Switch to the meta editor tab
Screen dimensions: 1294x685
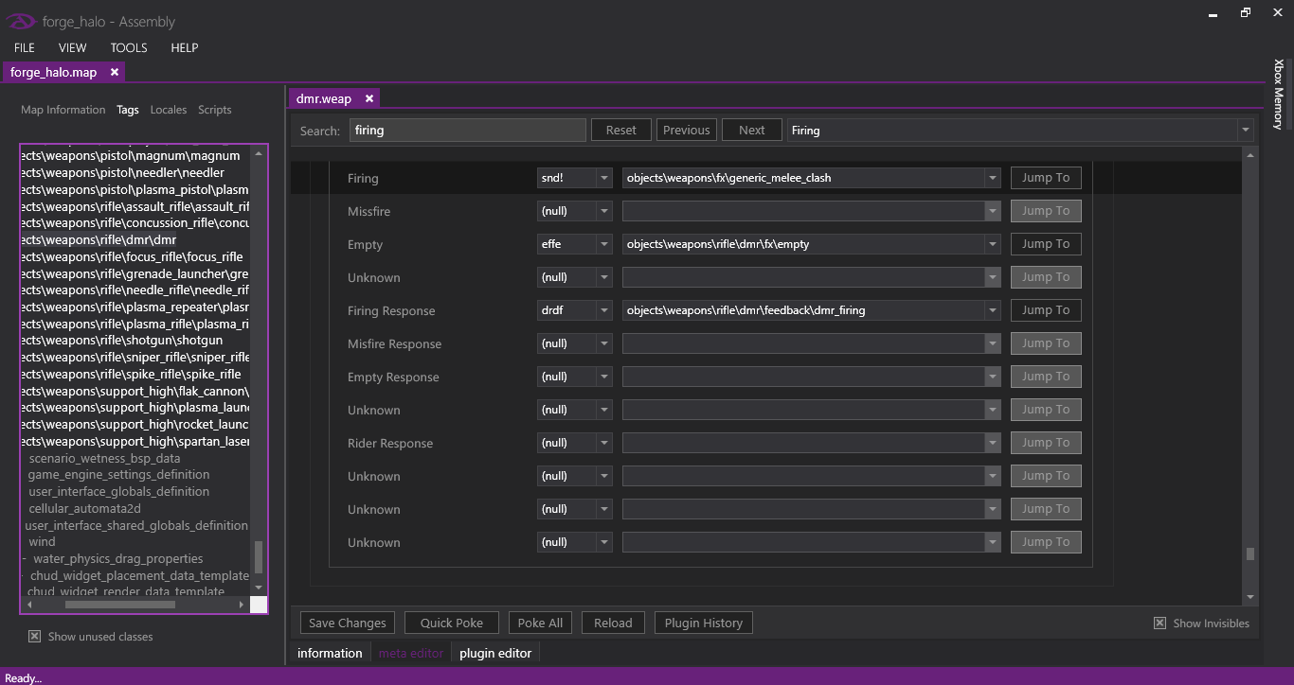pos(411,653)
